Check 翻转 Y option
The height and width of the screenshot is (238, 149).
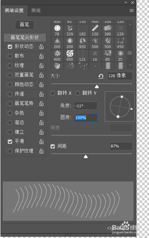click(x=78, y=93)
